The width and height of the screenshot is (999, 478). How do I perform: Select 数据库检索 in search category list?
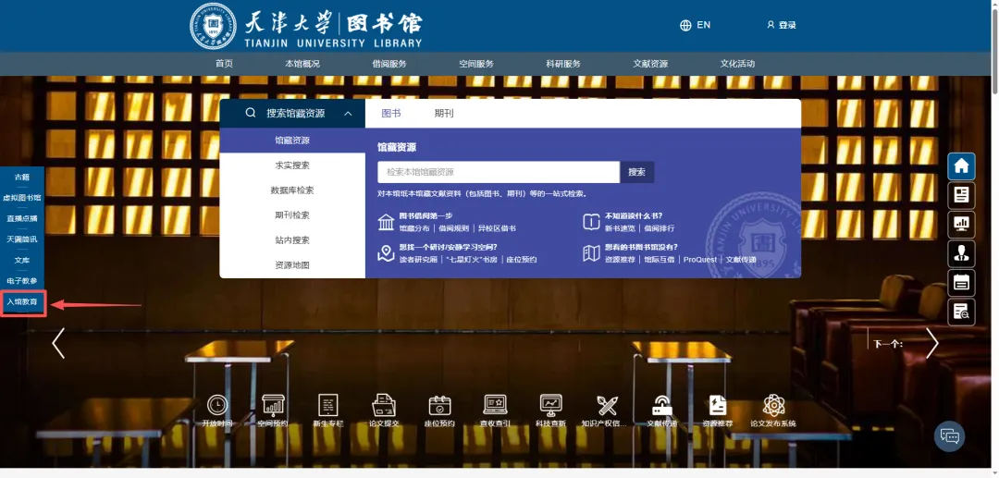(292, 190)
